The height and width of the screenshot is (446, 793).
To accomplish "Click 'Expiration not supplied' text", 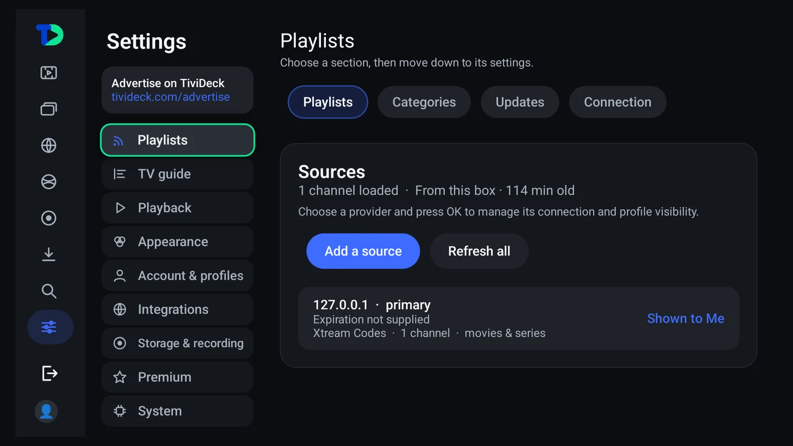I will click(x=371, y=319).
